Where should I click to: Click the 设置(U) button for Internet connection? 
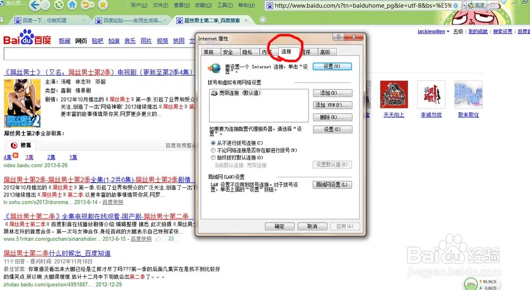(332, 67)
